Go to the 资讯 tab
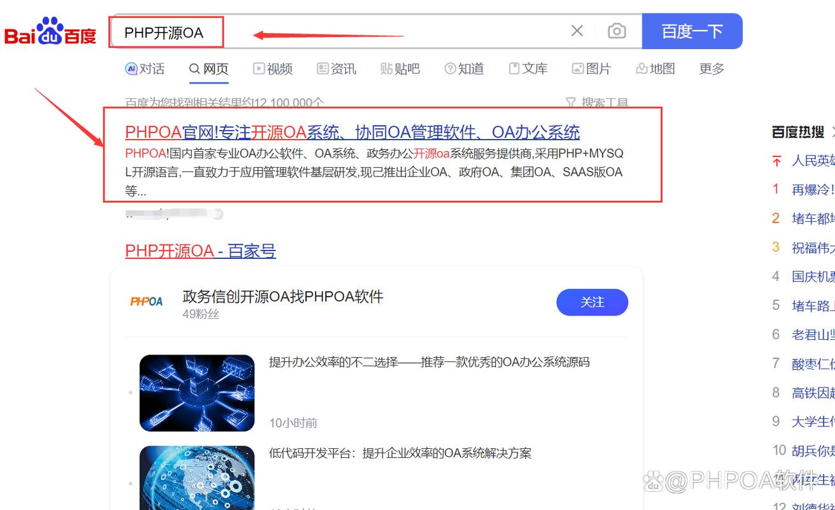The image size is (835, 510). (337, 69)
